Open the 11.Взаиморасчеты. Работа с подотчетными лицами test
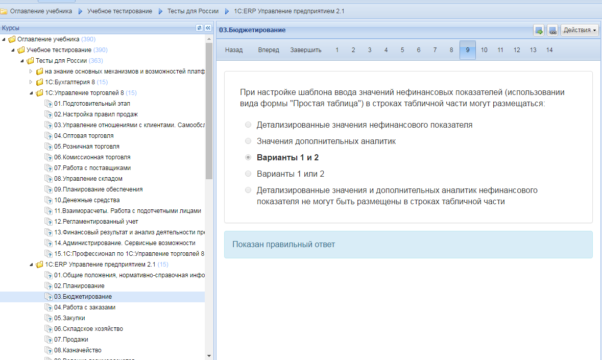This screenshot has width=602, height=360. coord(128,211)
